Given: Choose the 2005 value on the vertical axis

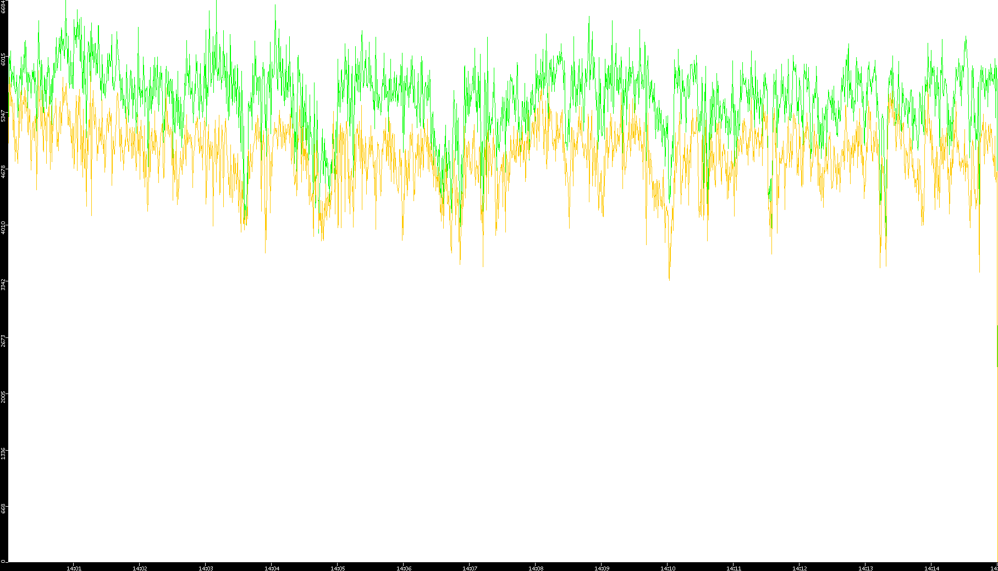Looking at the screenshot, I should click(x=4, y=397).
